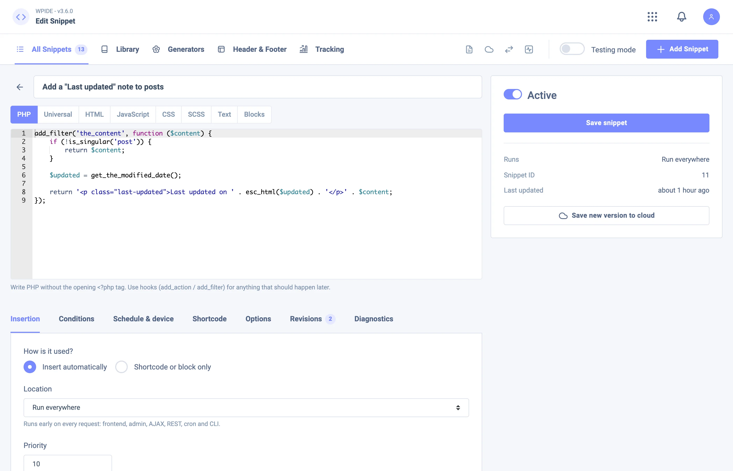Open the apps grid menu

(652, 17)
